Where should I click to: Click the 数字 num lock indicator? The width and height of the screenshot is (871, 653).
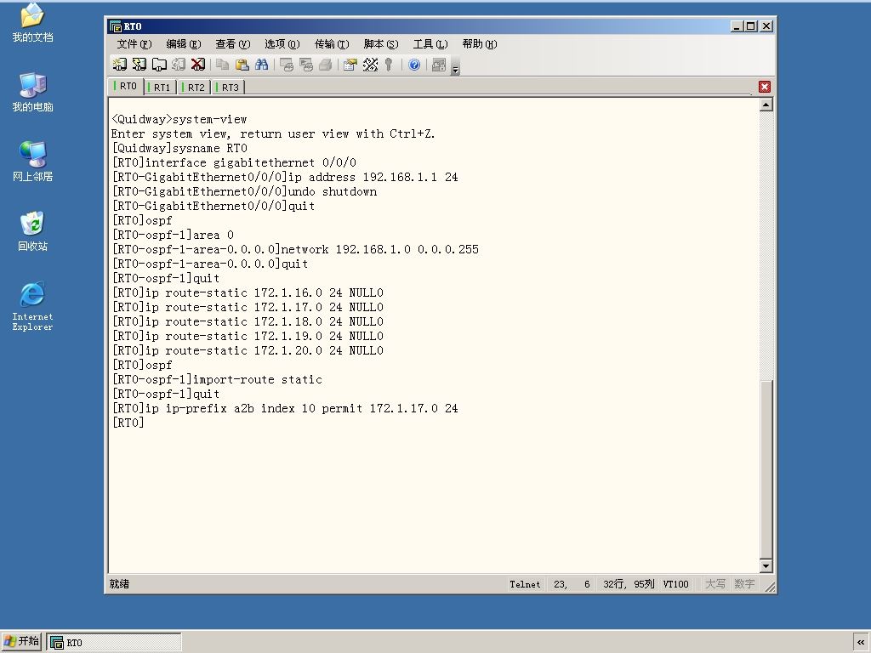pos(744,584)
